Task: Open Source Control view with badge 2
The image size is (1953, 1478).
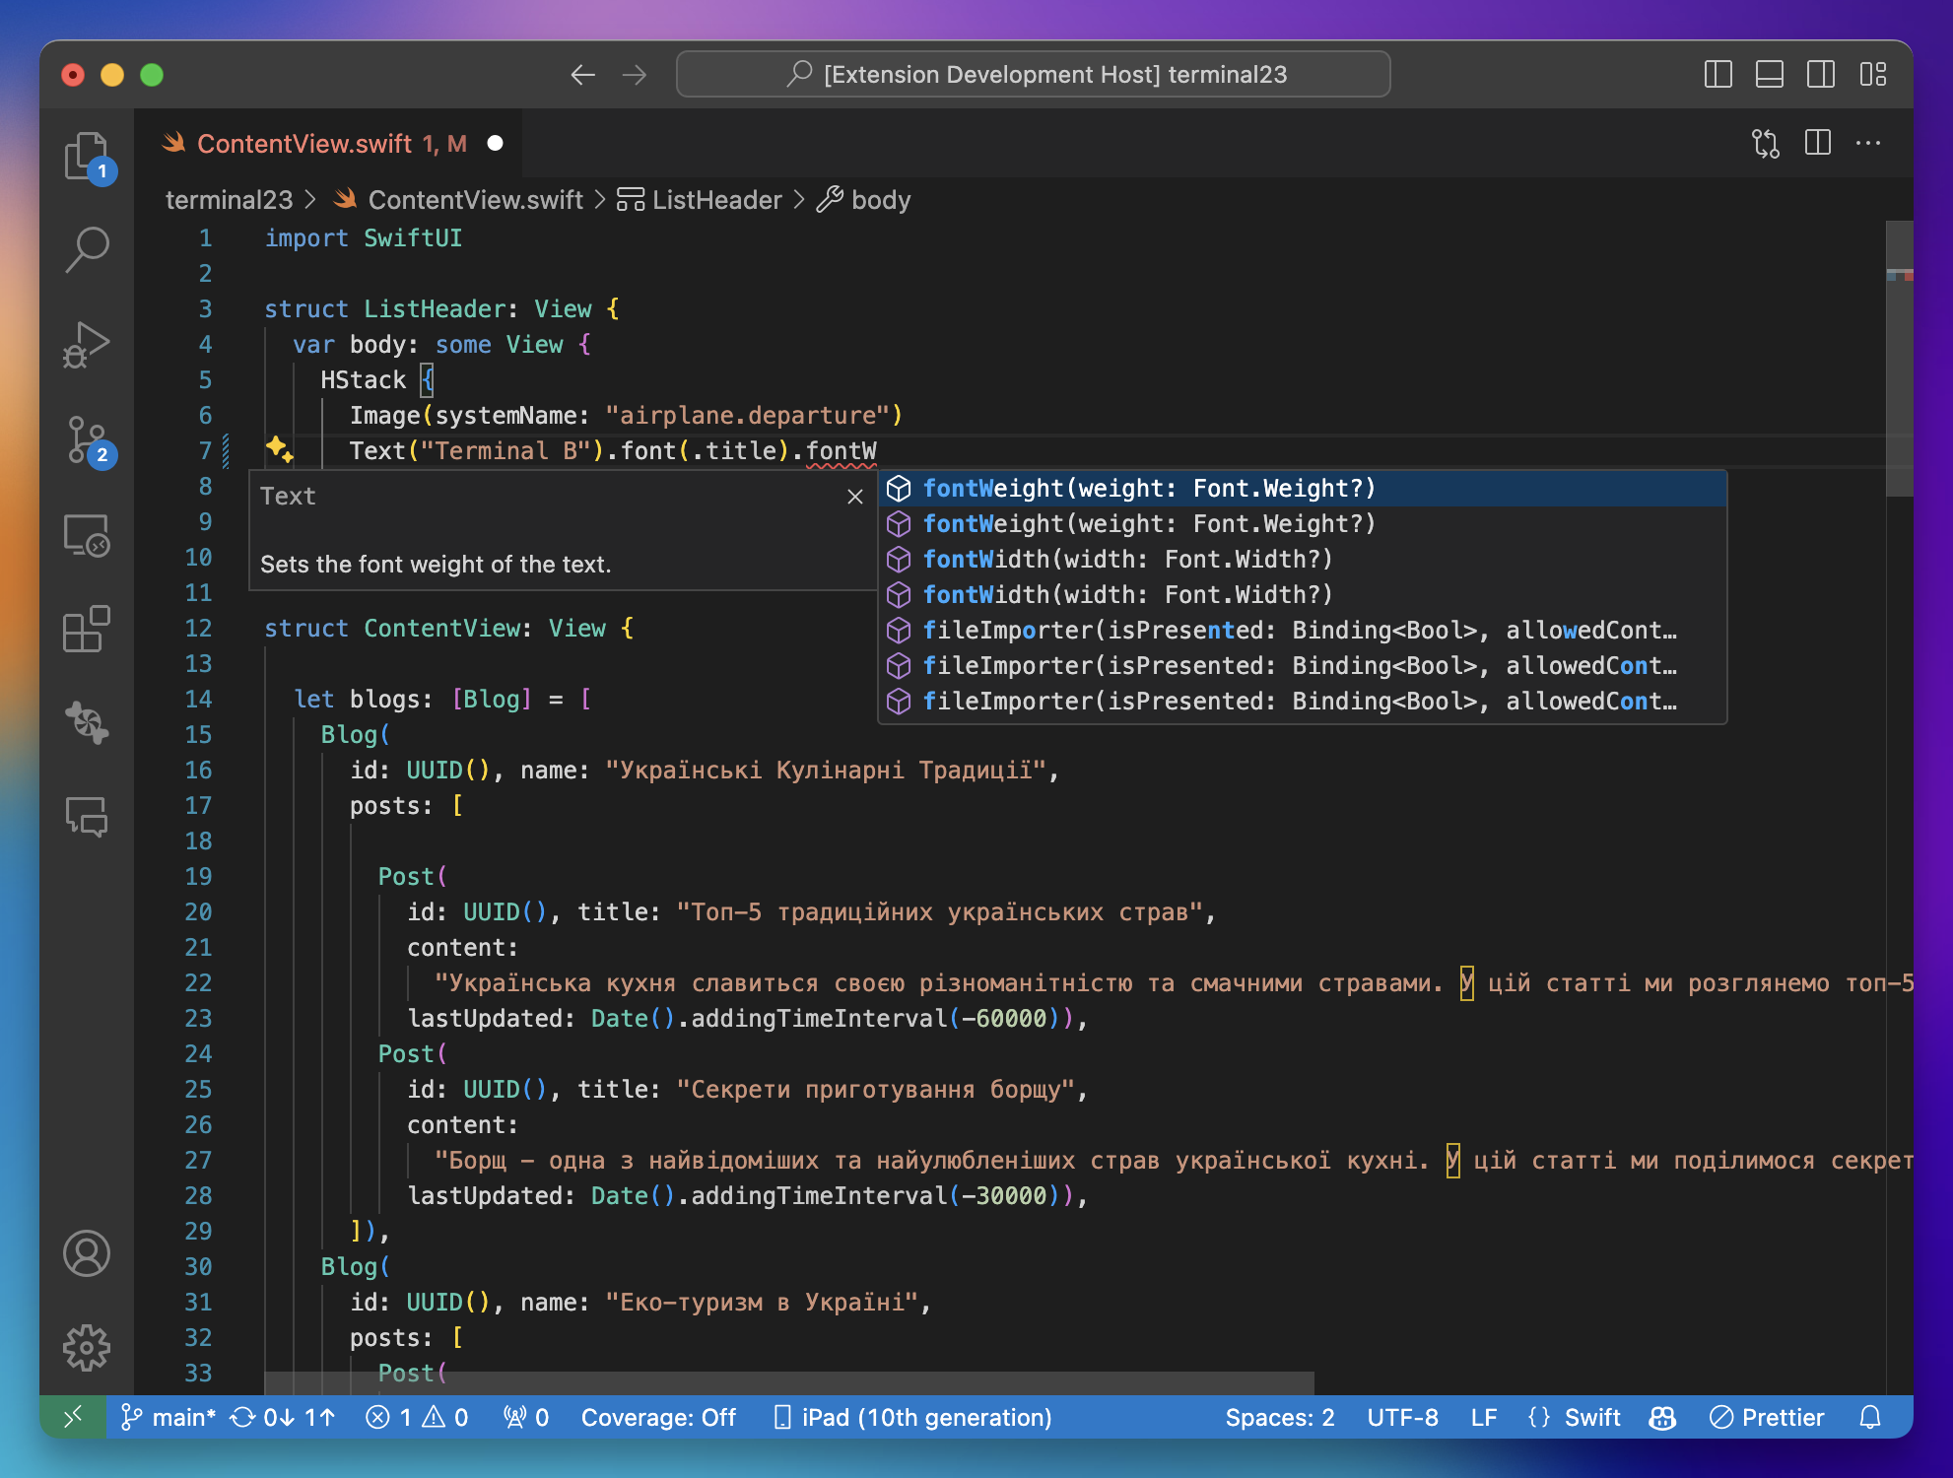Action: click(x=87, y=439)
